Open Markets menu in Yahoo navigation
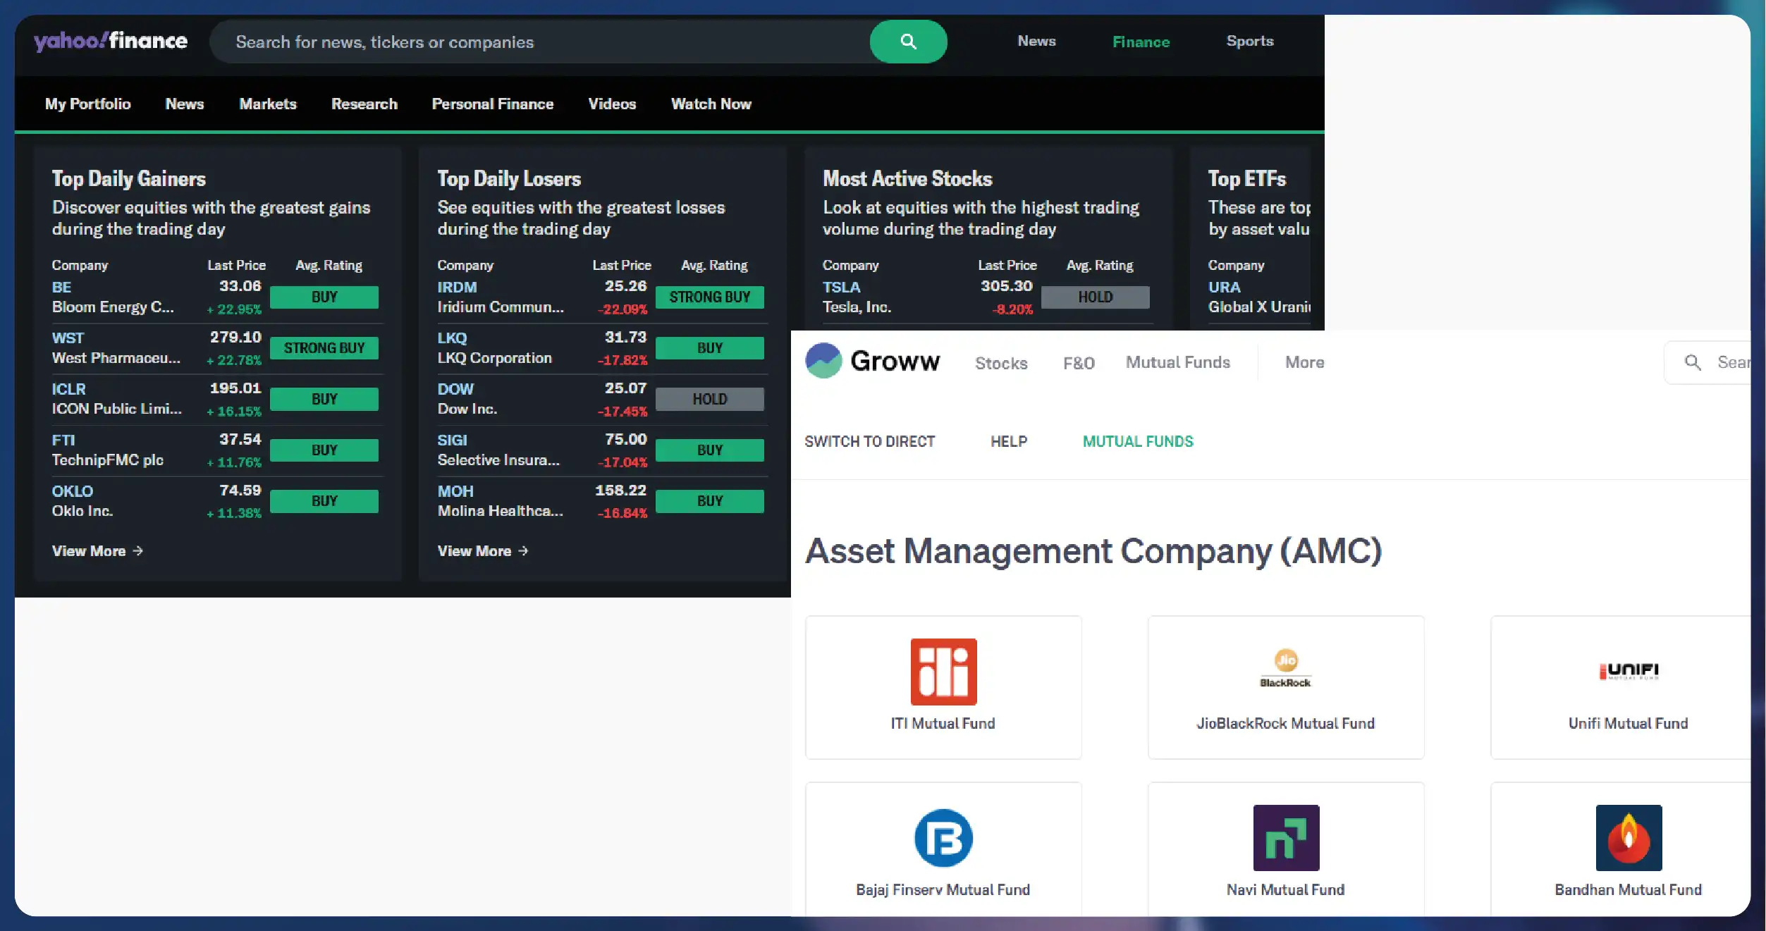Viewport: 1766px width, 931px height. click(x=268, y=104)
